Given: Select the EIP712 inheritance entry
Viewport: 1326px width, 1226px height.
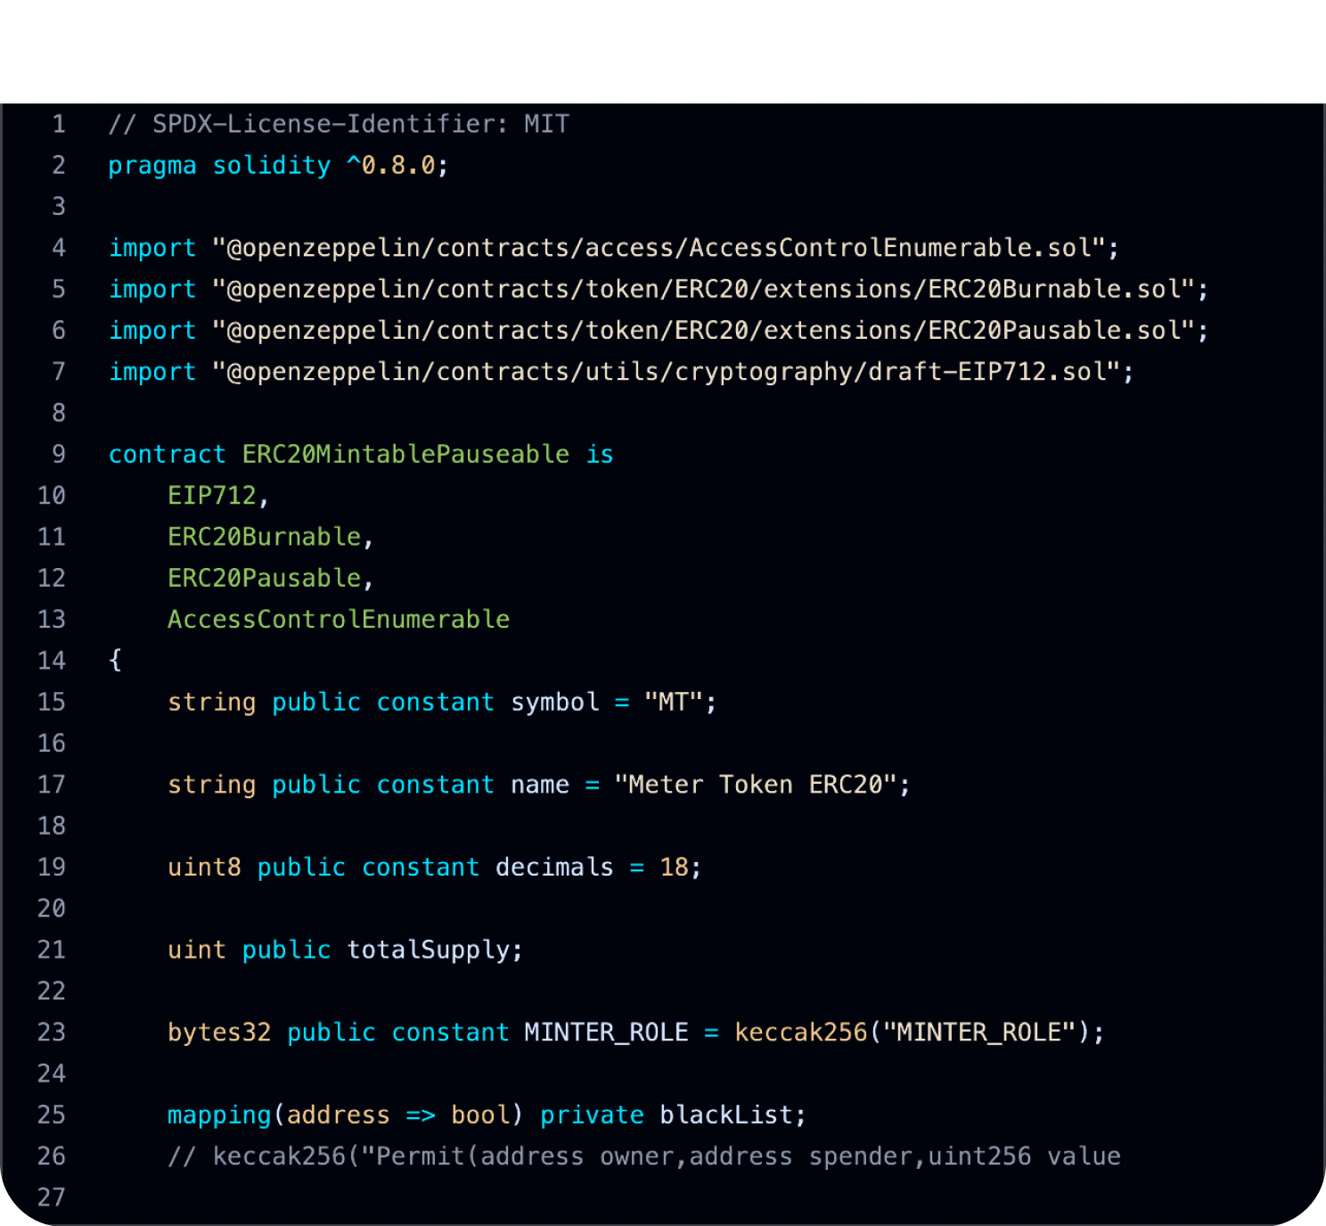Looking at the screenshot, I should pos(214,495).
